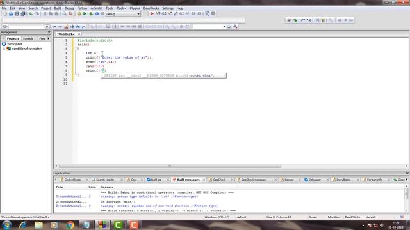The image size is (410, 230).
Task: Click the Build and run icon
Action: [x=91, y=14]
